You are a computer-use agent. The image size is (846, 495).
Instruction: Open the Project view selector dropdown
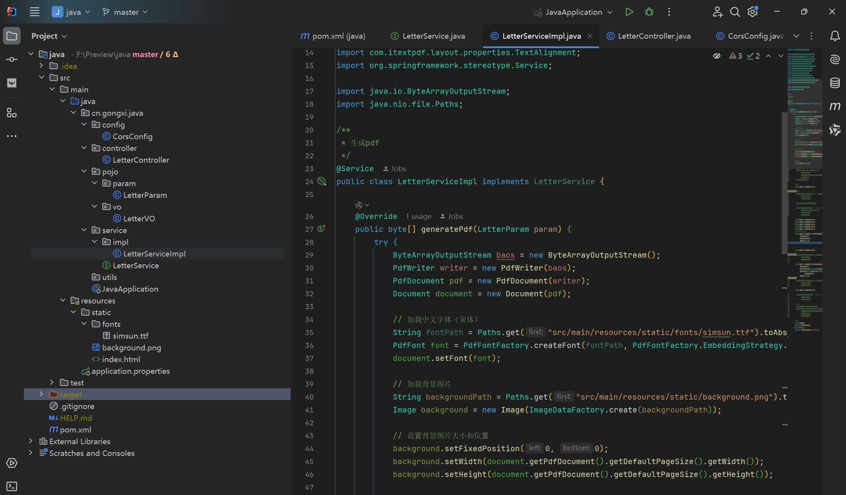tap(49, 36)
